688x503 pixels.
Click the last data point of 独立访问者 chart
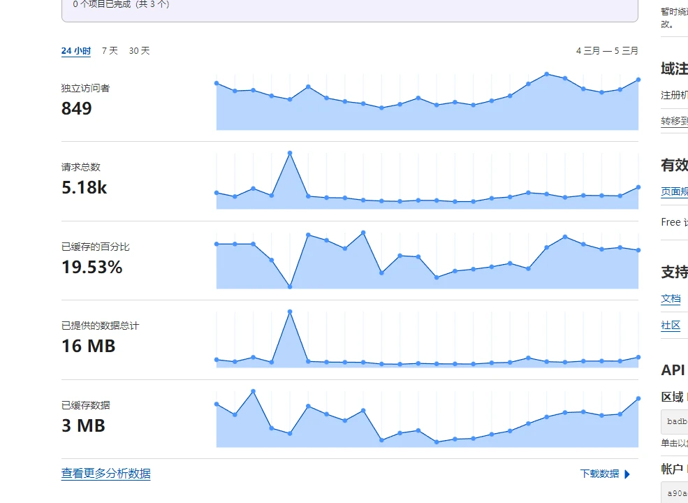tap(638, 80)
